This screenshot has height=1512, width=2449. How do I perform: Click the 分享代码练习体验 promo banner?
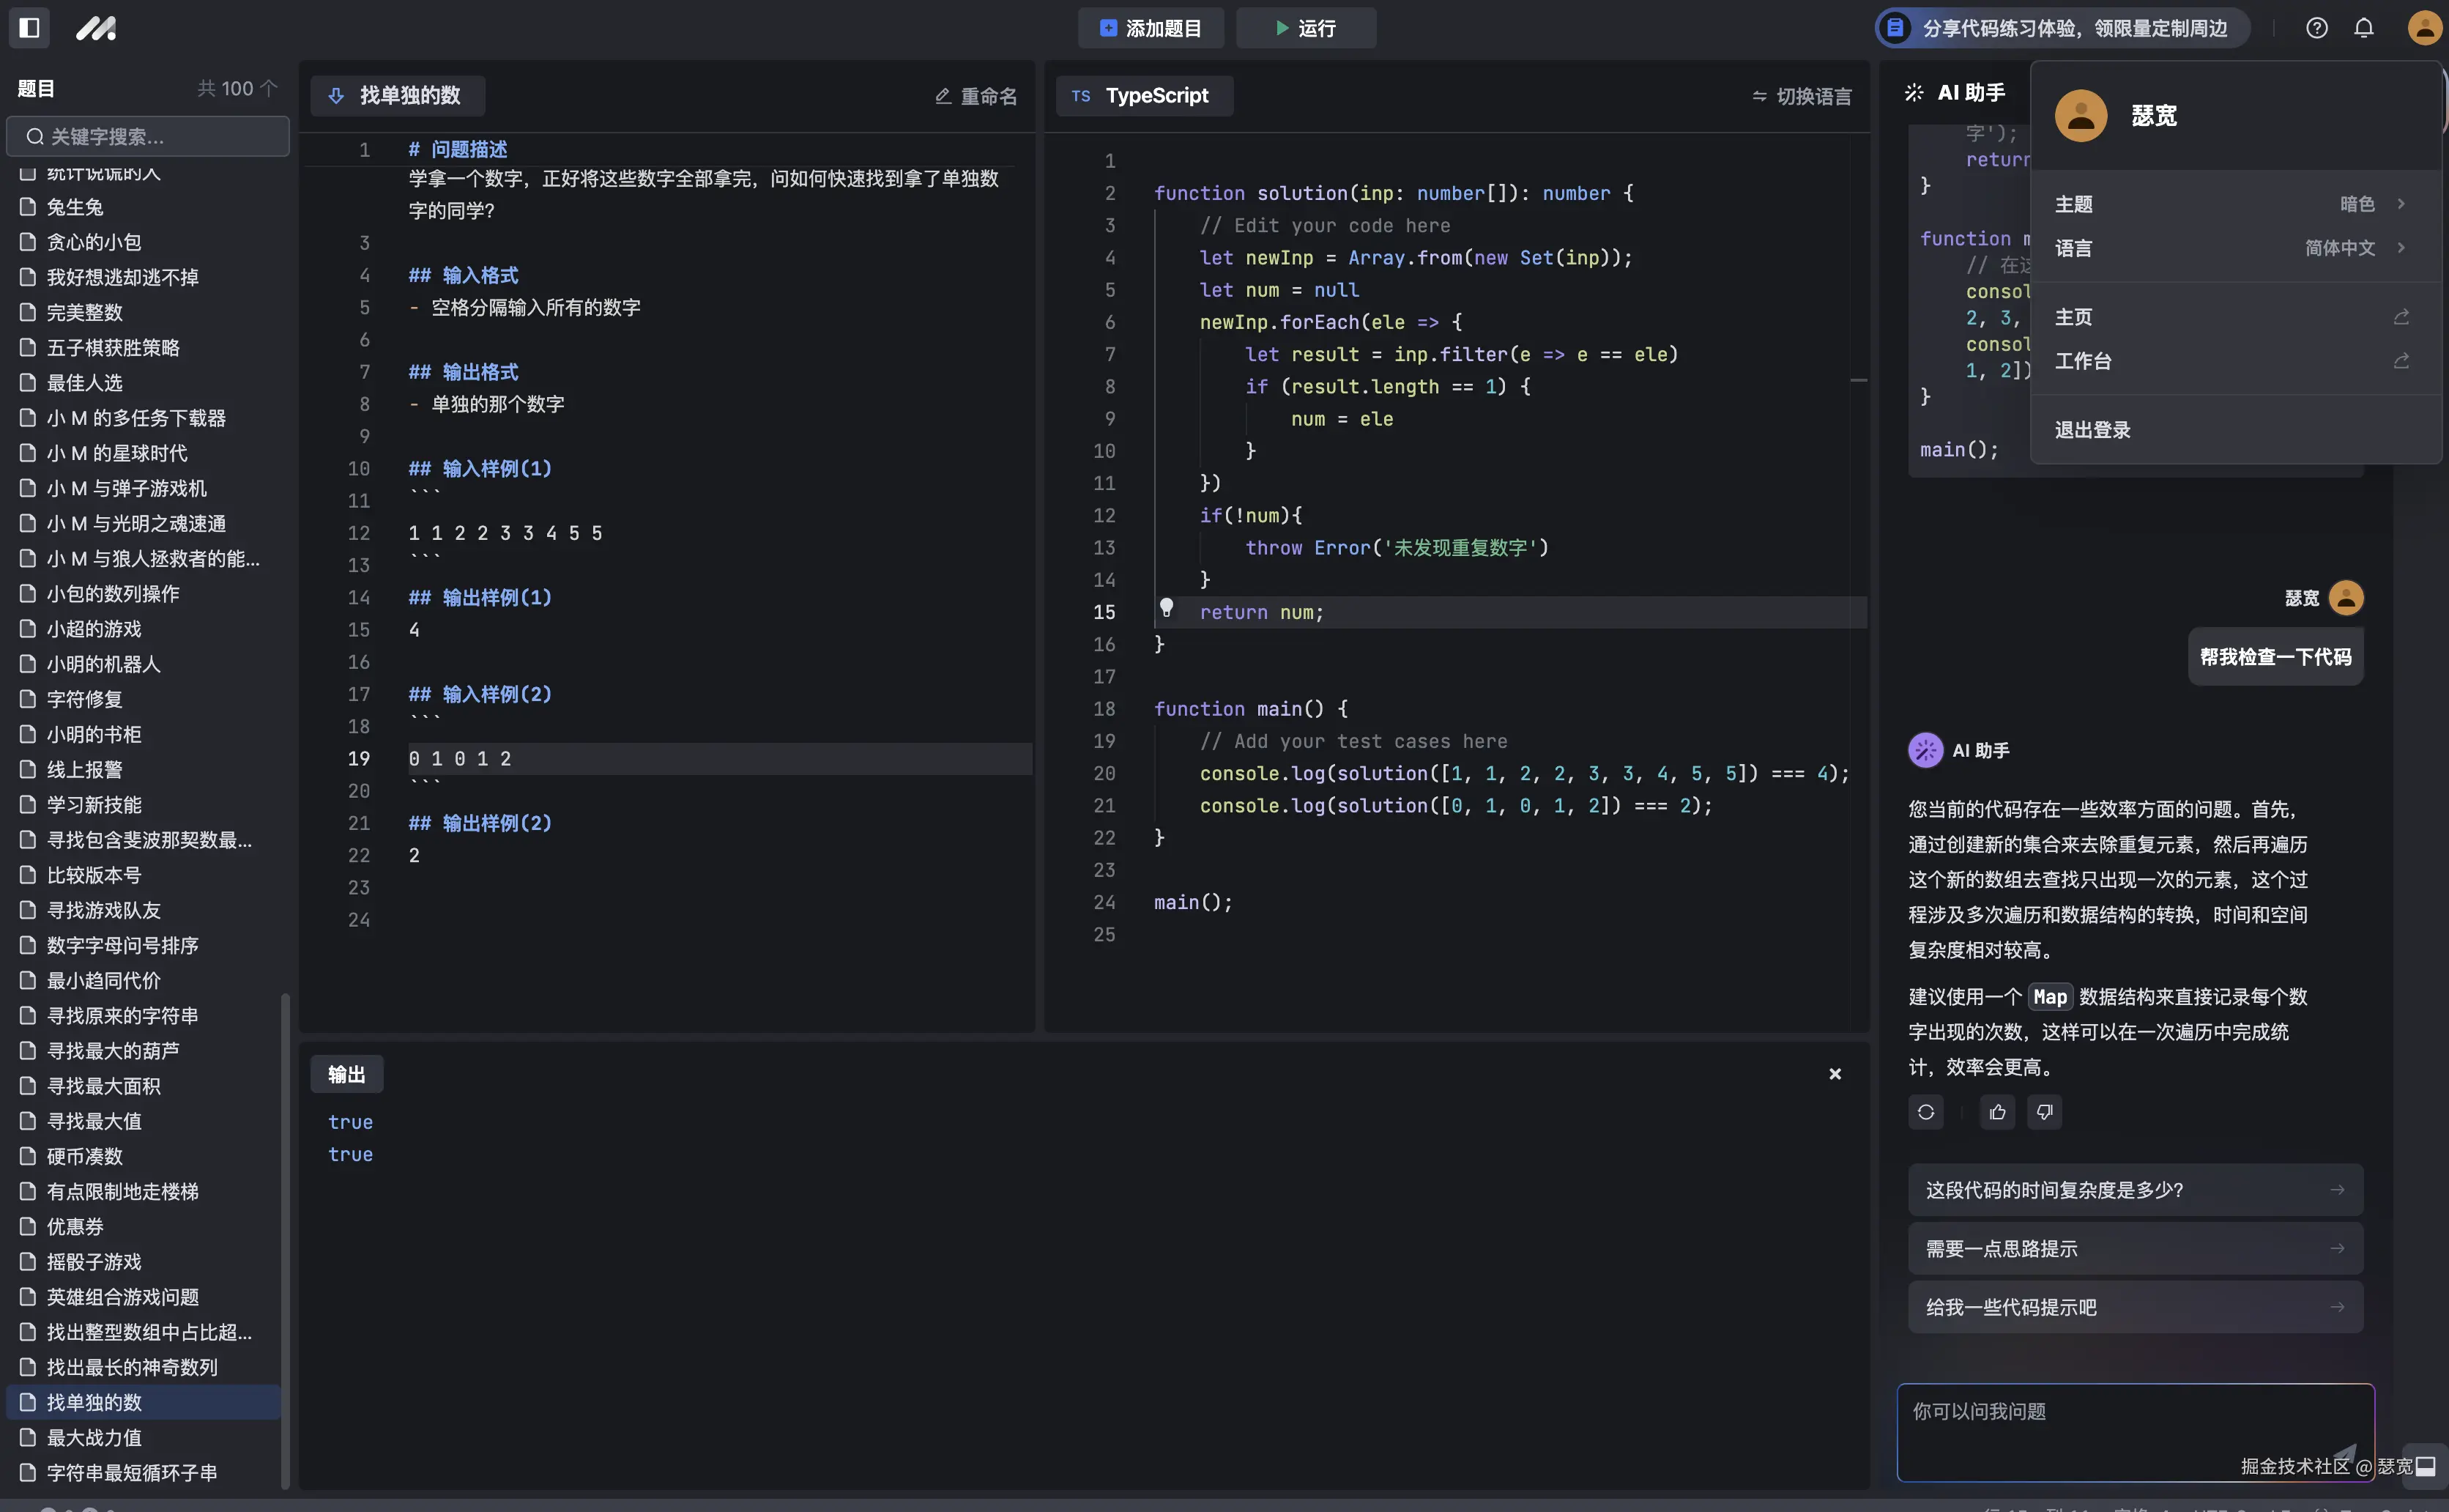(2062, 28)
